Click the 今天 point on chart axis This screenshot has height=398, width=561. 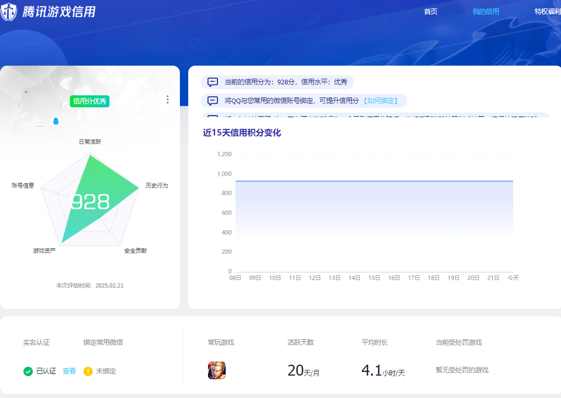click(513, 278)
